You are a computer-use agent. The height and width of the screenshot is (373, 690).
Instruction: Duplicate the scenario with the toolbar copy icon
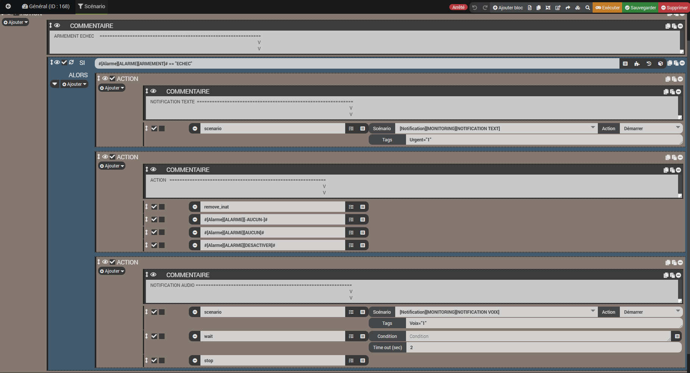point(538,7)
